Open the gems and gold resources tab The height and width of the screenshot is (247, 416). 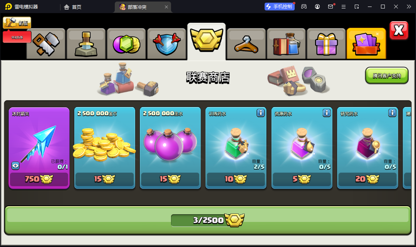[x=126, y=44]
